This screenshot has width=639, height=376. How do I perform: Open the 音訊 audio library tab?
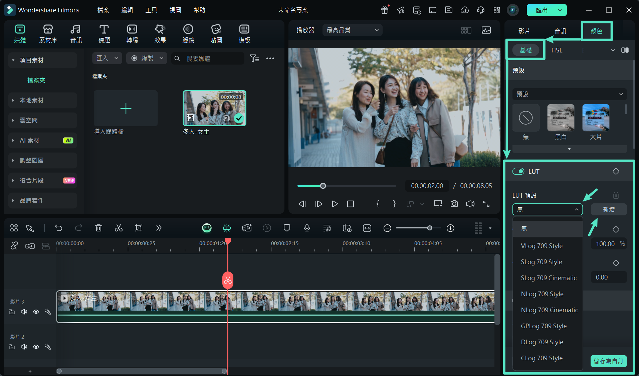[76, 34]
